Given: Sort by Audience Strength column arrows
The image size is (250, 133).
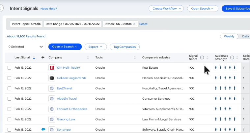Looking at the screenshot, I should click(237, 58).
